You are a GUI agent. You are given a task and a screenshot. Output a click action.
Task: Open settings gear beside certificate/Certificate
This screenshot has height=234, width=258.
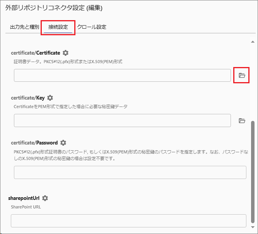[65, 53]
